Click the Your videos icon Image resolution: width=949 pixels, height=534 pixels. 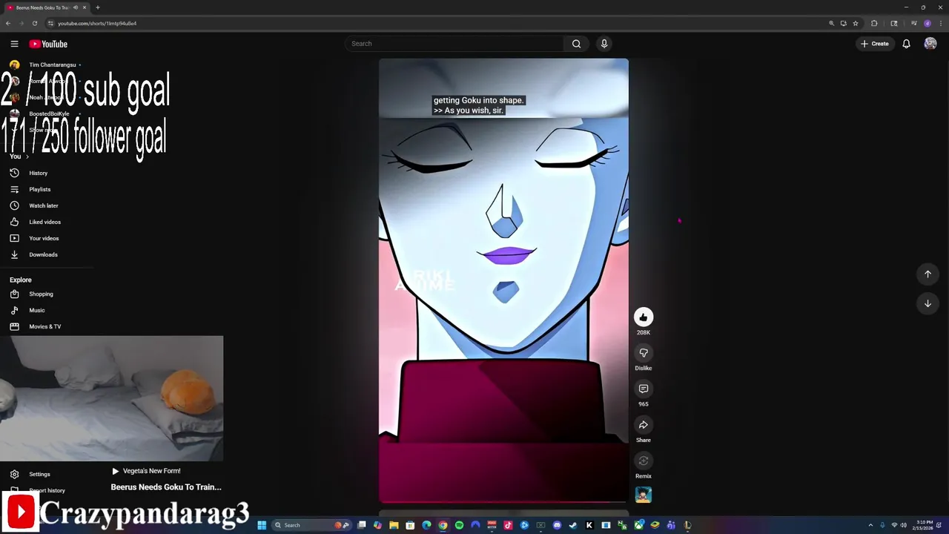click(14, 238)
